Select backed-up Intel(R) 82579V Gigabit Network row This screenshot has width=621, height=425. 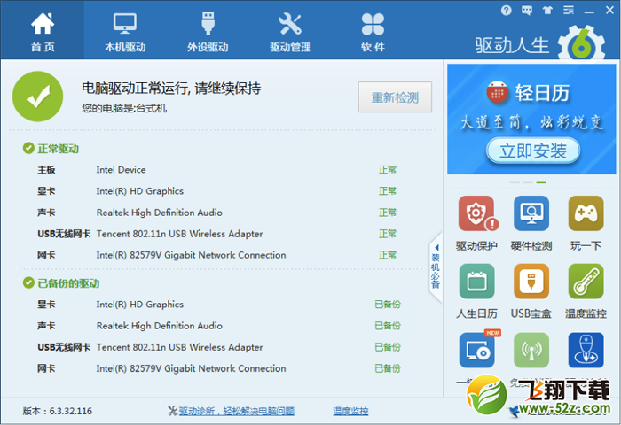tap(218, 368)
